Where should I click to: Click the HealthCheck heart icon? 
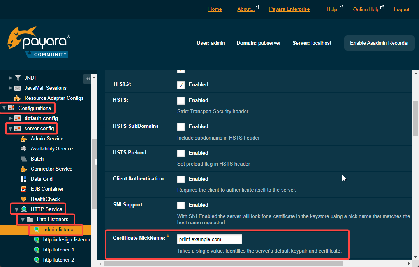[x=24, y=199]
